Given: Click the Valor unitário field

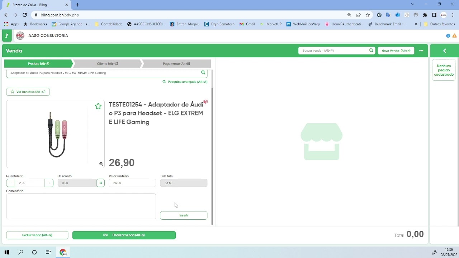Looking at the screenshot, I should point(132,183).
